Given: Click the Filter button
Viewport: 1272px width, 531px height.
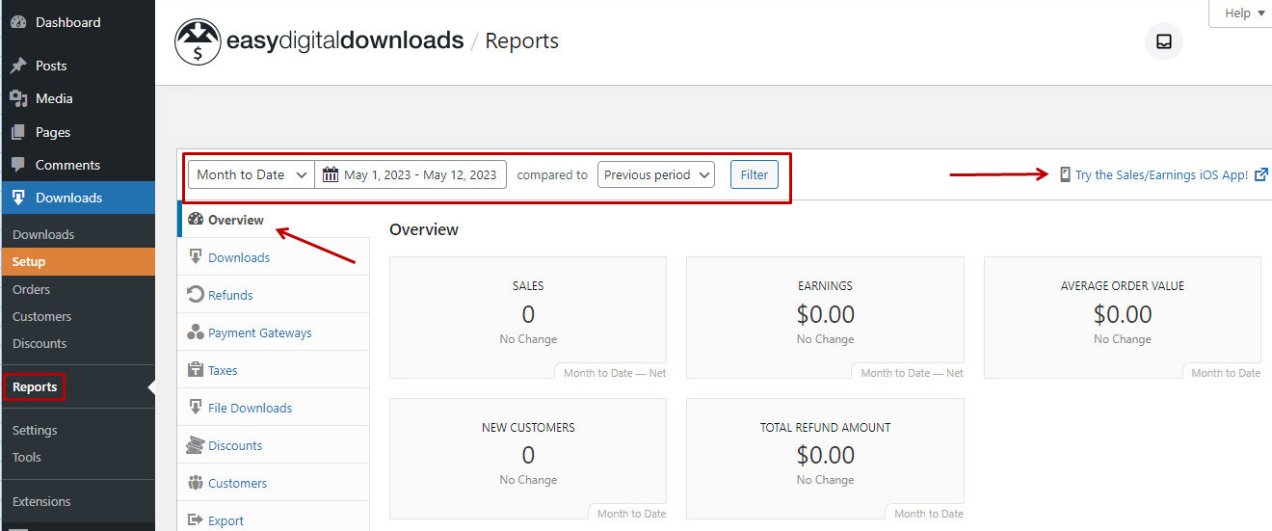Looking at the screenshot, I should click(x=755, y=174).
